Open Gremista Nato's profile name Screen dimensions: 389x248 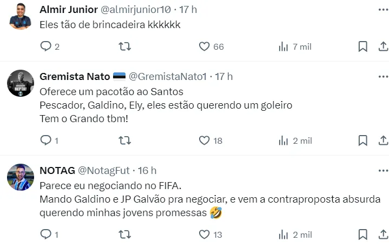click(75, 77)
